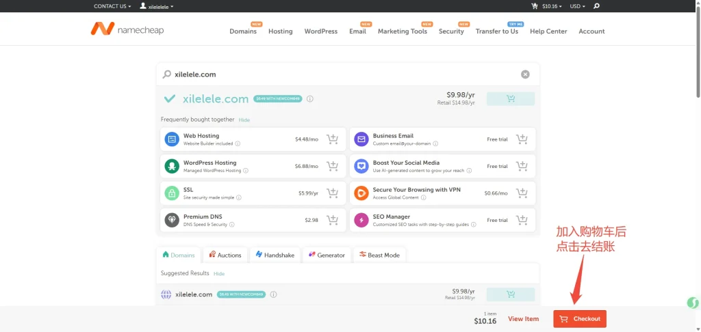
Task: Click the View Item link
Action: click(524, 318)
